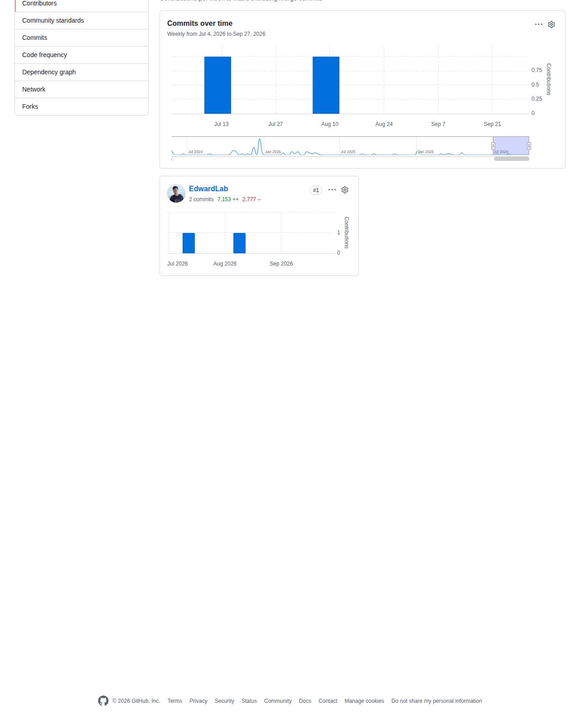Click the 2,777 -- deletions count

252,199
